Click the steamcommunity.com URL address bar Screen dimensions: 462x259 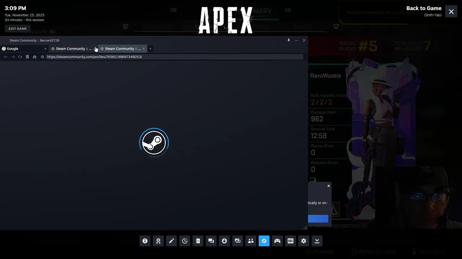tap(175, 57)
